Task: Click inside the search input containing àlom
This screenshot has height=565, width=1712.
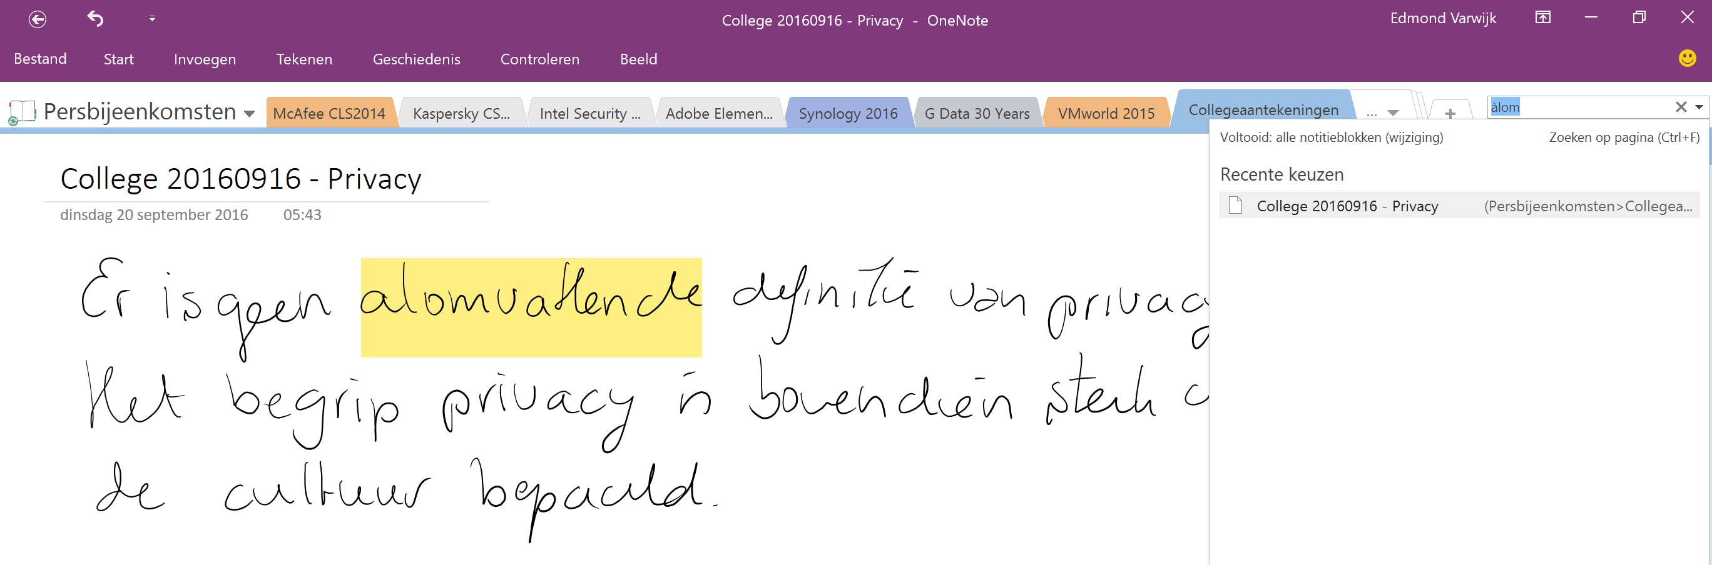Action: (x=1582, y=106)
